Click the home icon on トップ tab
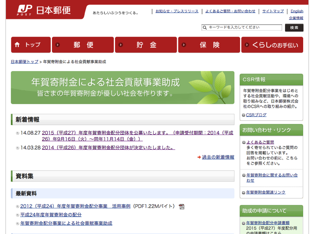 pyautogui.click(x=17, y=45)
